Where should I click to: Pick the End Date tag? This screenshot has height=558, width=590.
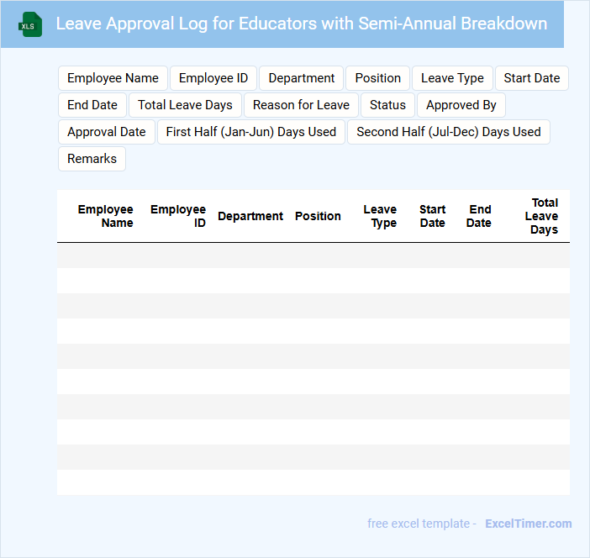pos(92,105)
